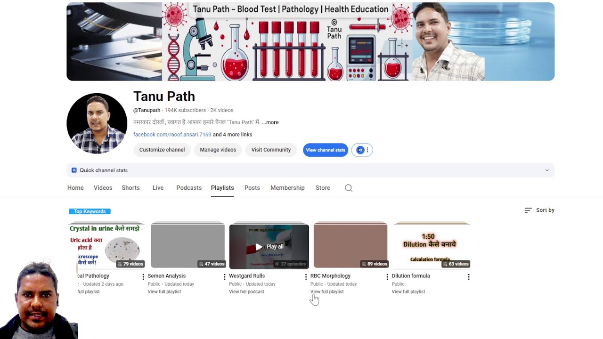Click the Top Keywords badge
603x339 pixels.
pyautogui.click(x=90, y=211)
